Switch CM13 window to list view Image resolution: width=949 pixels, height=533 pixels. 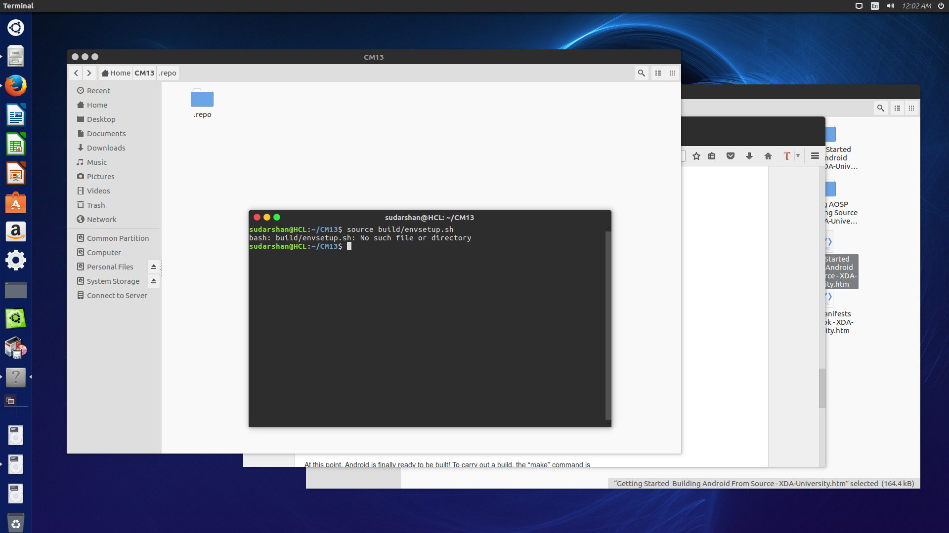(658, 73)
